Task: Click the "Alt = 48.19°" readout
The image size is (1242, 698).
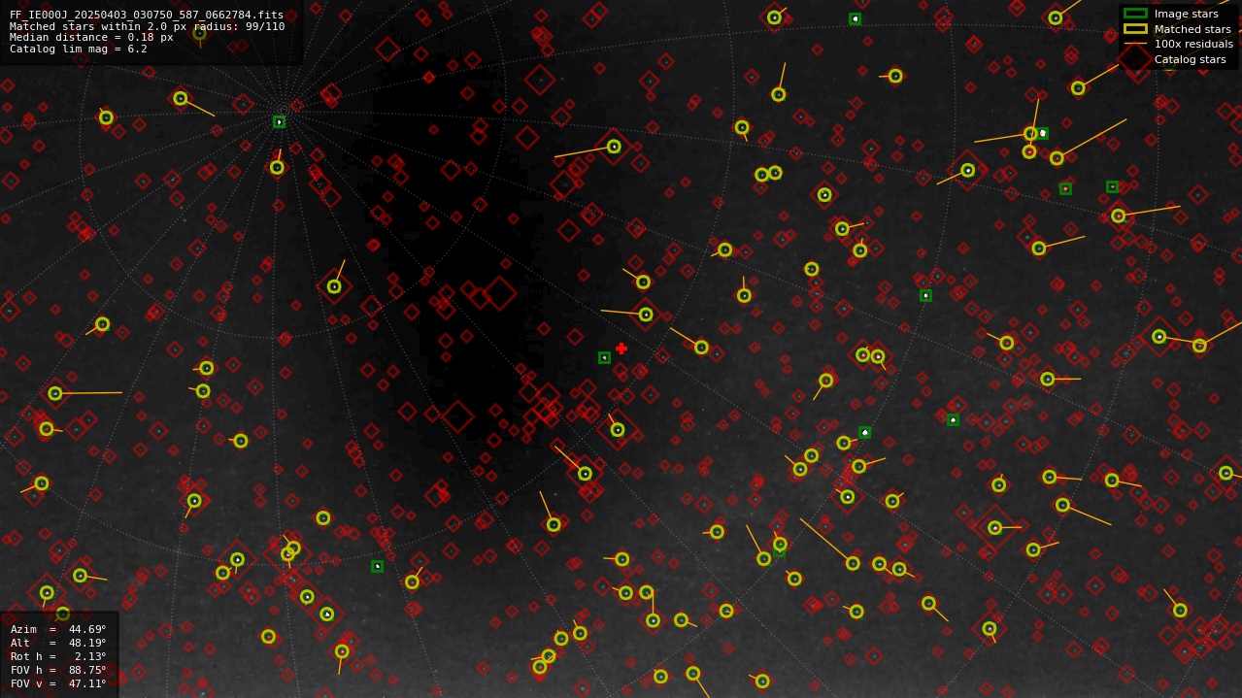Action: pyautogui.click(x=58, y=643)
